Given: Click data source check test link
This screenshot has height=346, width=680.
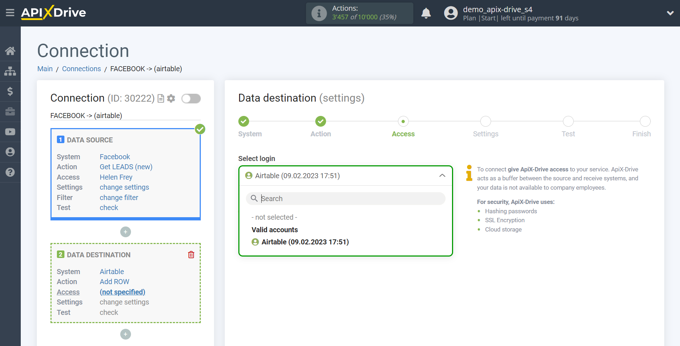Looking at the screenshot, I should pyautogui.click(x=109, y=208).
